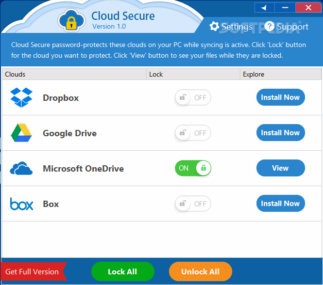
Task: Click the Version 1.0 label
Action: (x=109, y=27)
